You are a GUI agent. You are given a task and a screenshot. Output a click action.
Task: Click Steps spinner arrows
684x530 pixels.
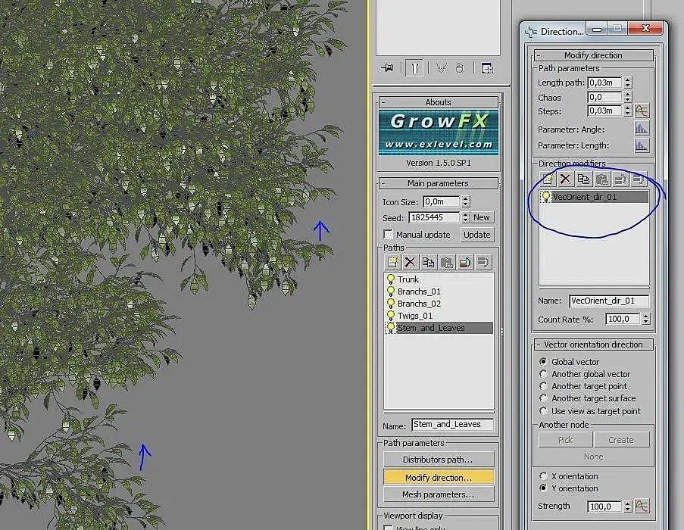point(628,111)
